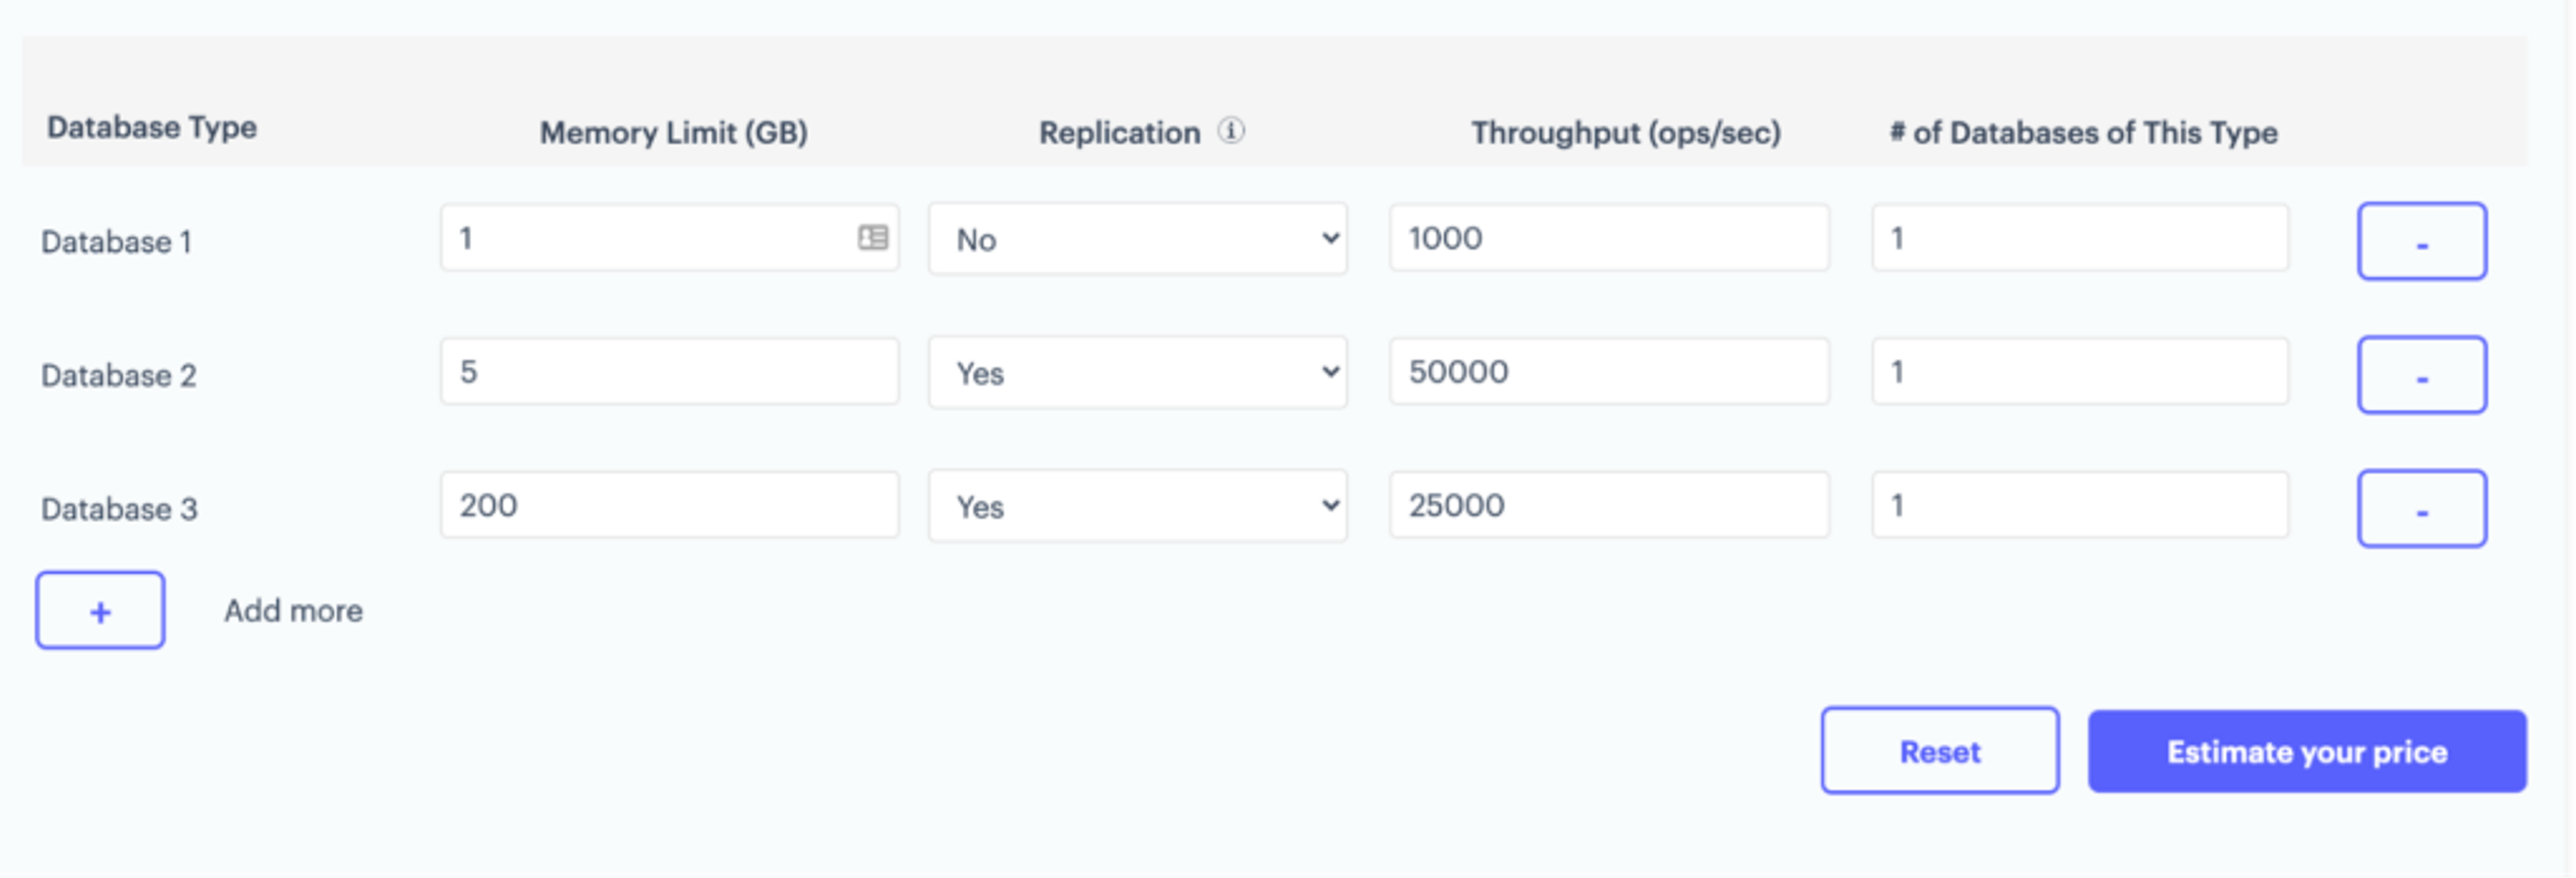Open Database 1 Replication dropdown
2576x878 pixels.
tap(1137, 239)
